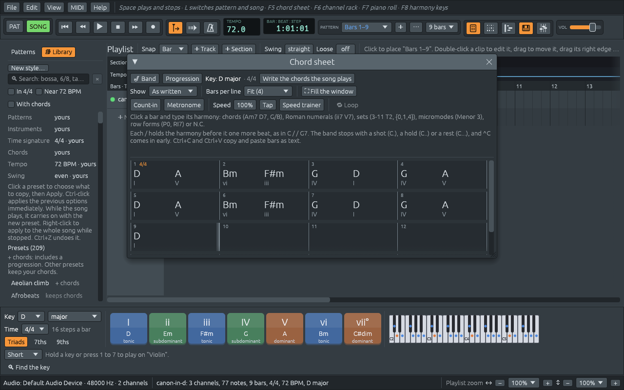Click the rewind transport button
This screenshot has height=390, width=624.
[x=82, y=27]
